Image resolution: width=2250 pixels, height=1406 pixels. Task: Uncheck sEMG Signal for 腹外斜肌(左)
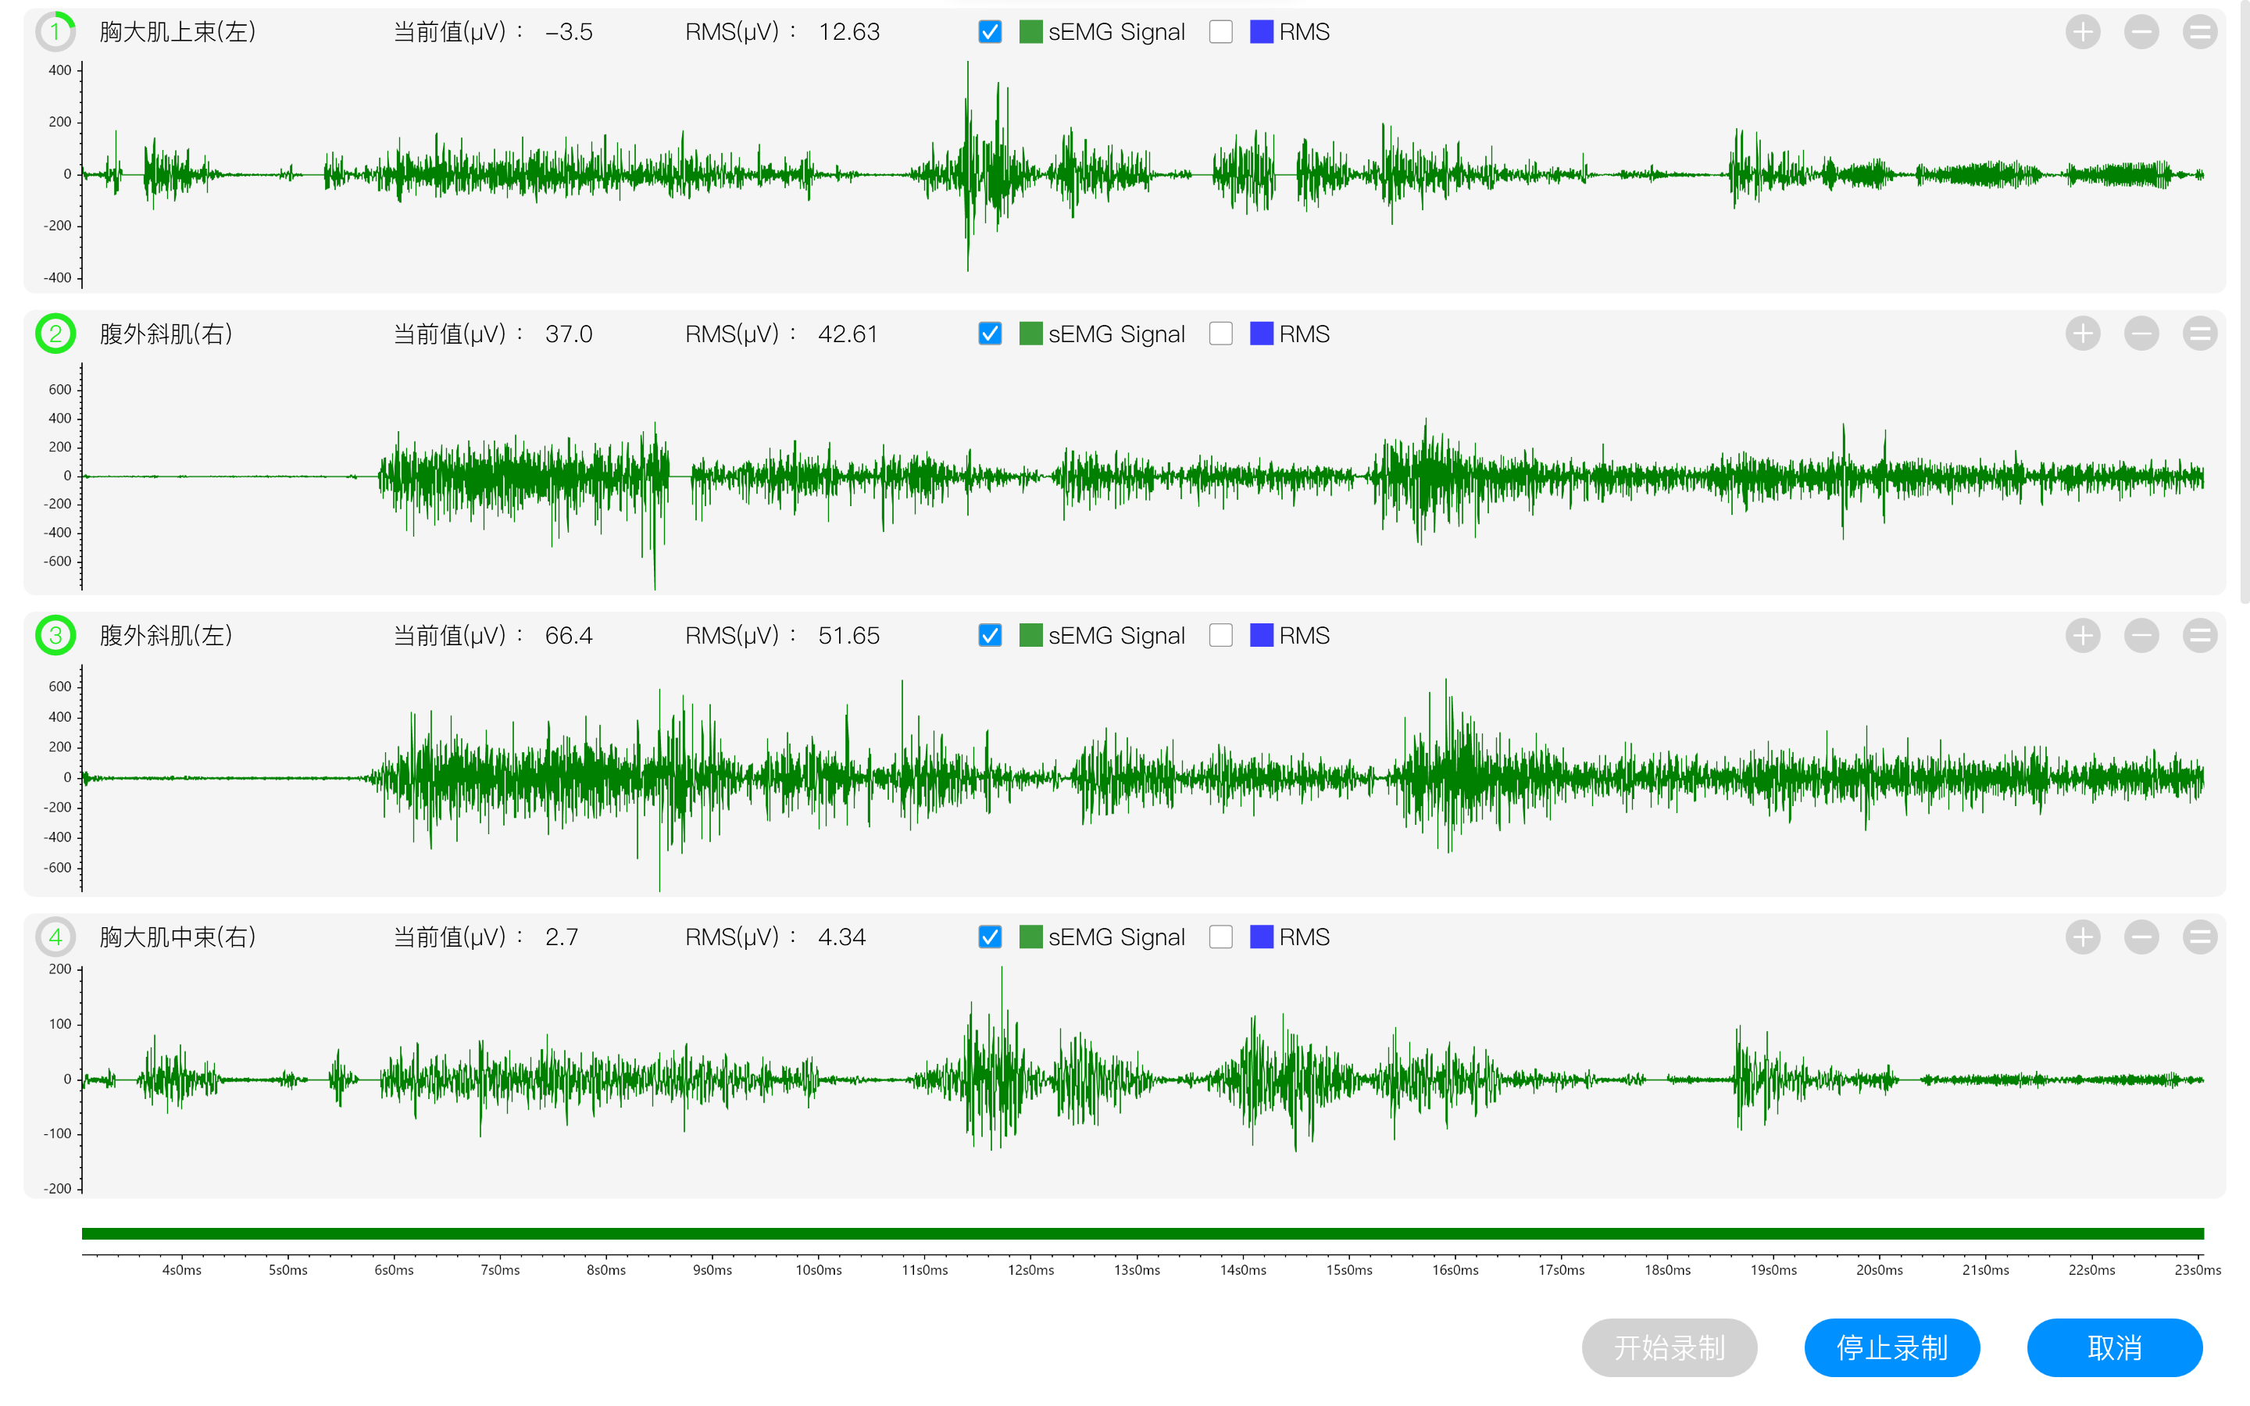990,635
